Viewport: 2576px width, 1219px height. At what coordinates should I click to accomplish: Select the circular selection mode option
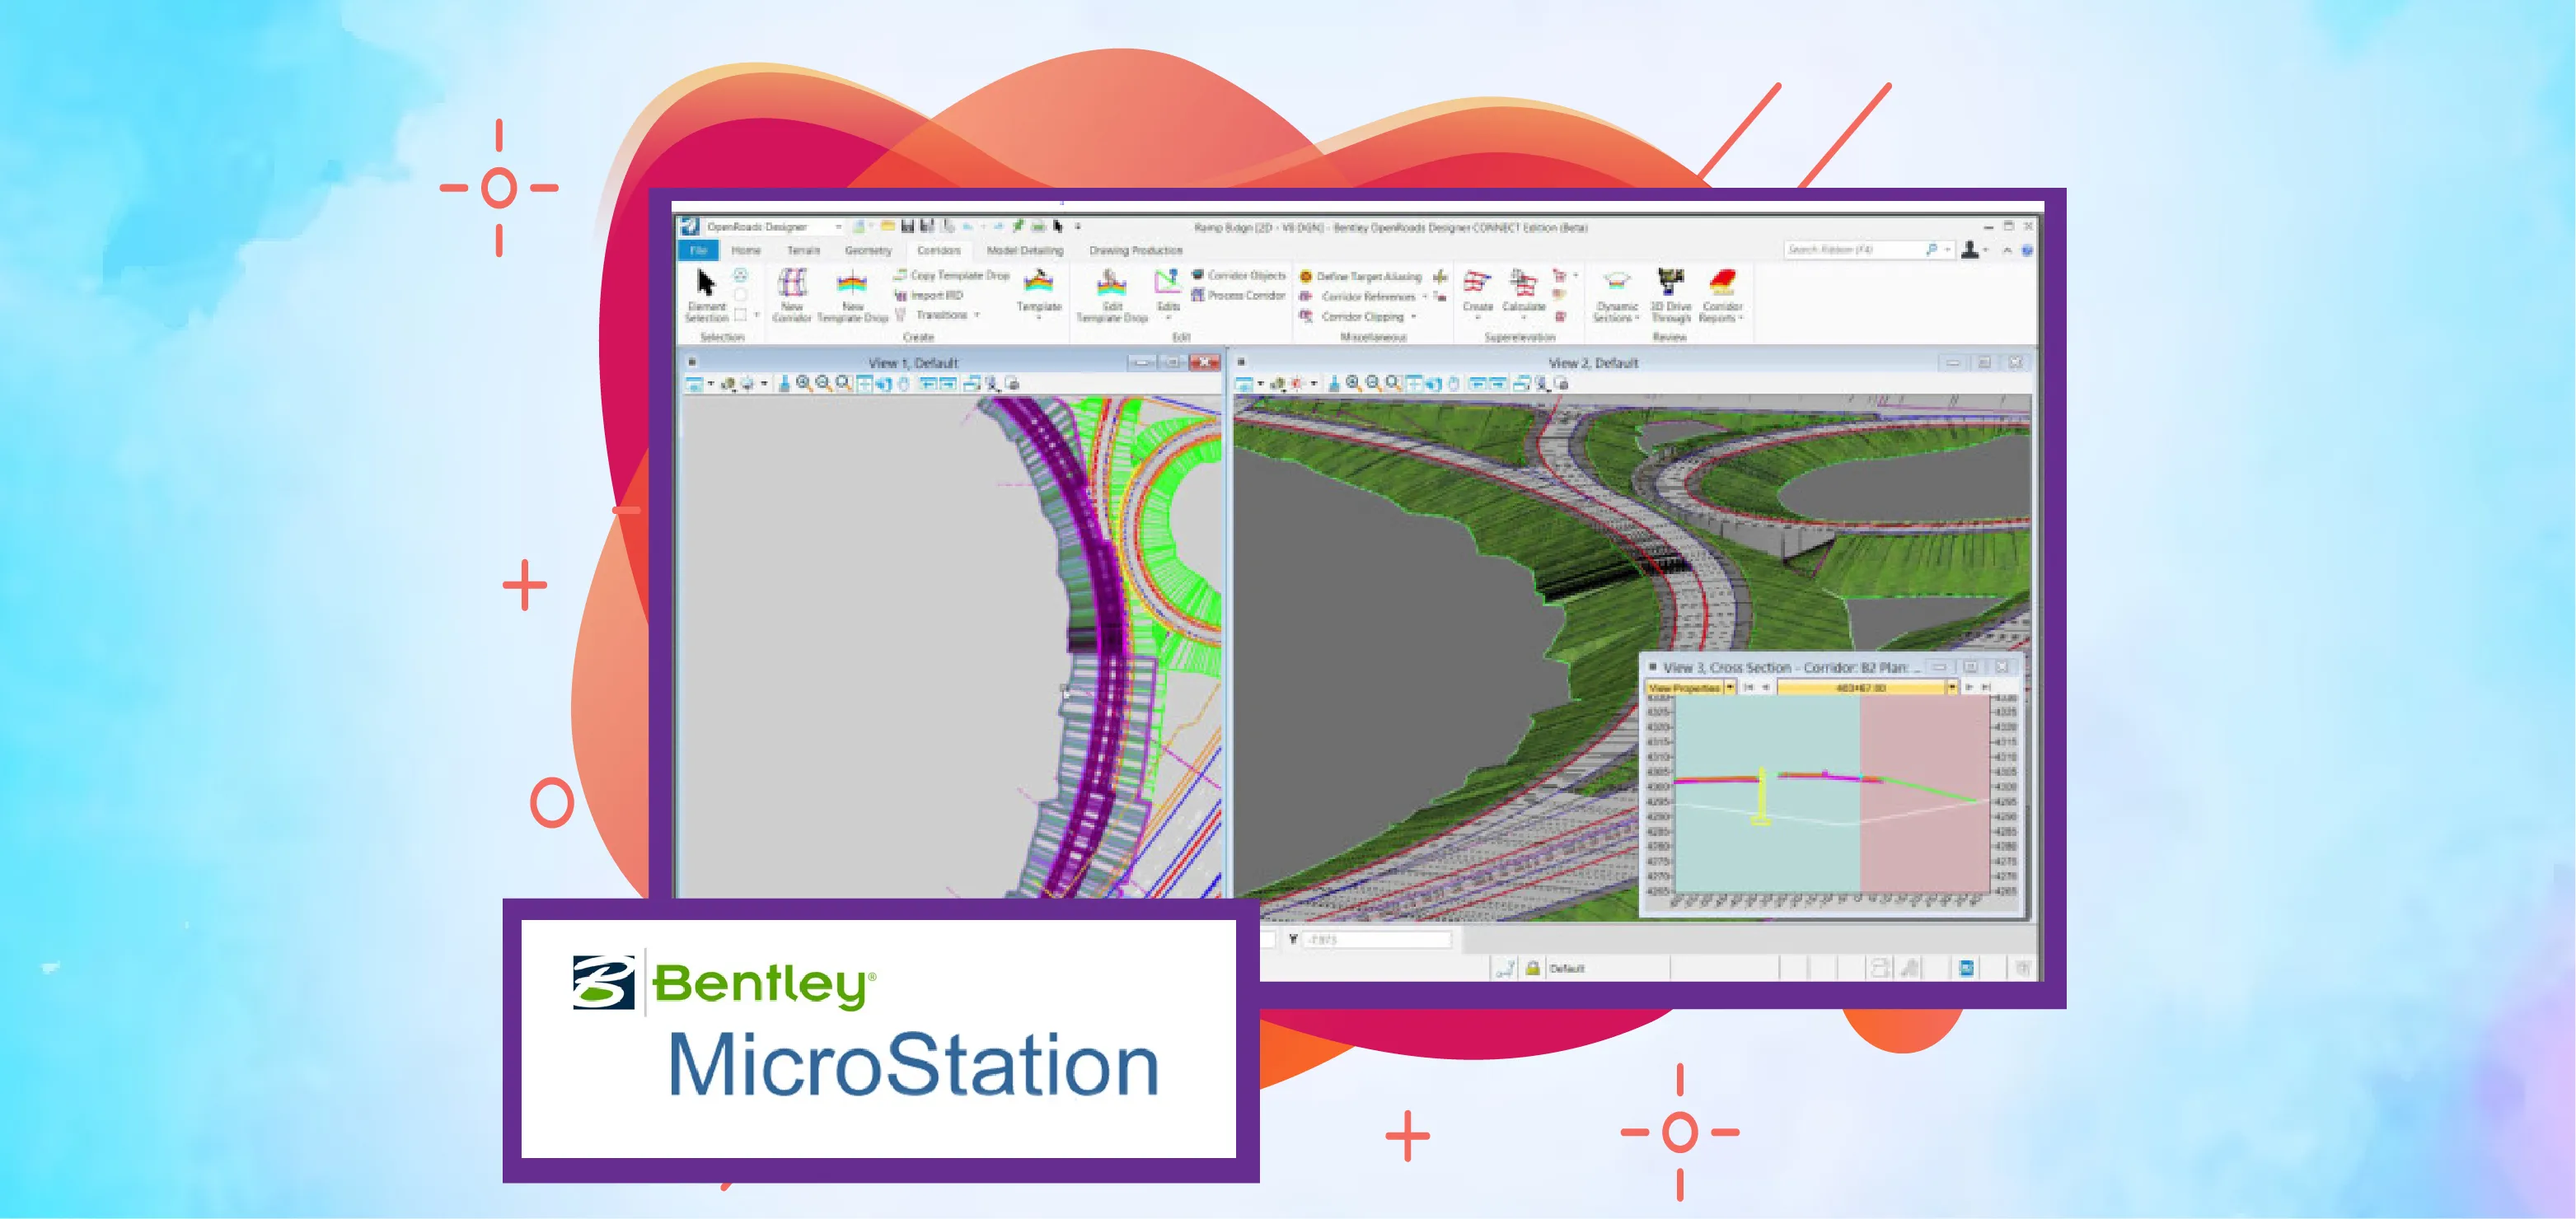point(740,294)
